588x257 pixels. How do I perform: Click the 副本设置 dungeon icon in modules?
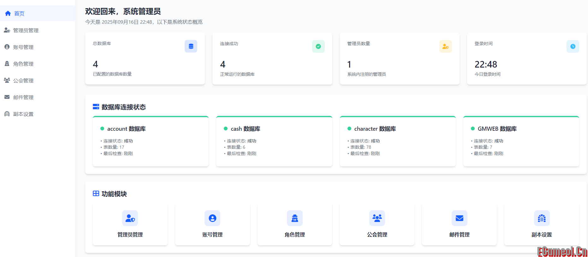pos(542,218)
